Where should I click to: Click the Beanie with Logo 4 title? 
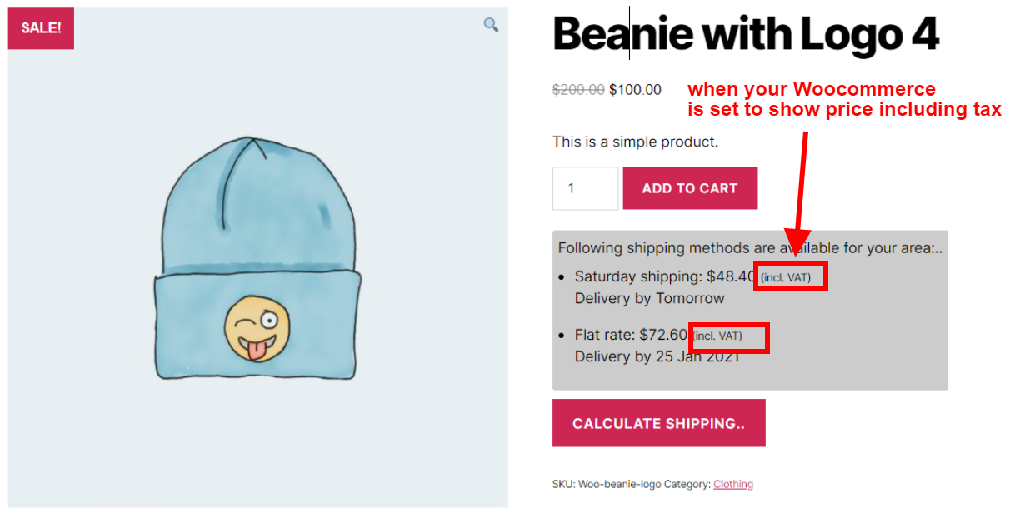pyautogui.click(x=746, y=34)
